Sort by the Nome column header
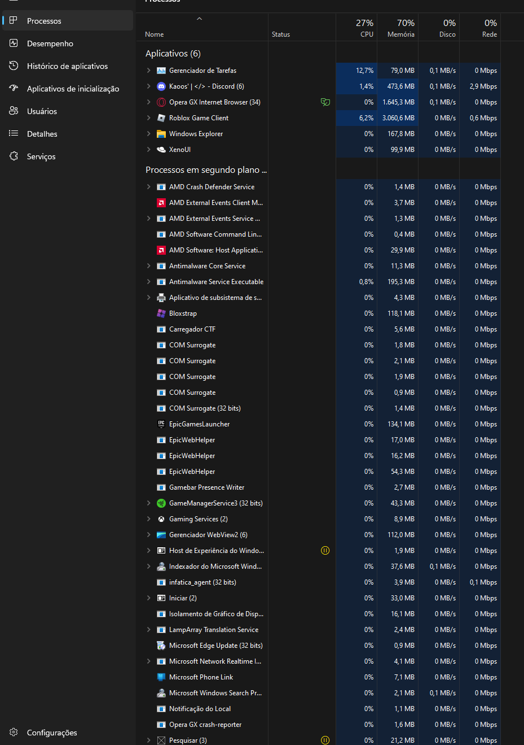This screenshot has width=524, height=745. coord(202,28)
